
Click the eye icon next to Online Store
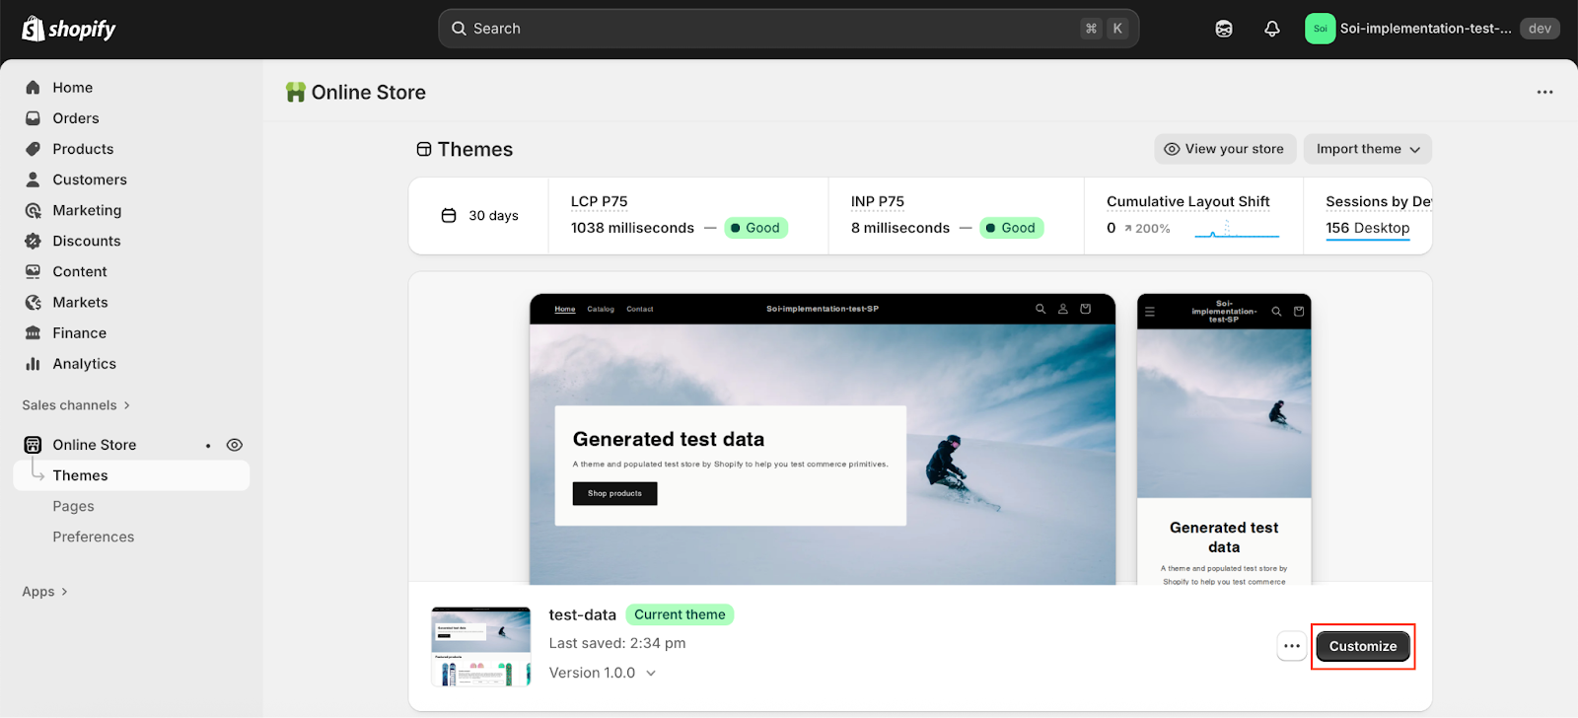pyautogui.click(x=235, y=445)
